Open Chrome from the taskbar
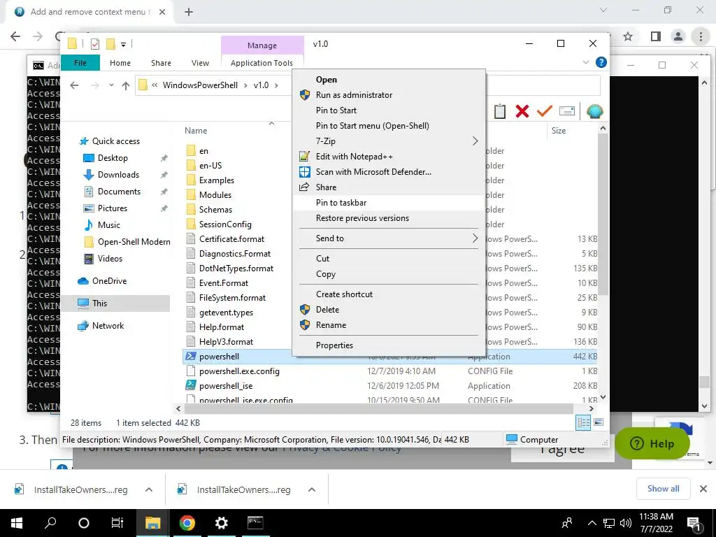 [x=187, y=523]
